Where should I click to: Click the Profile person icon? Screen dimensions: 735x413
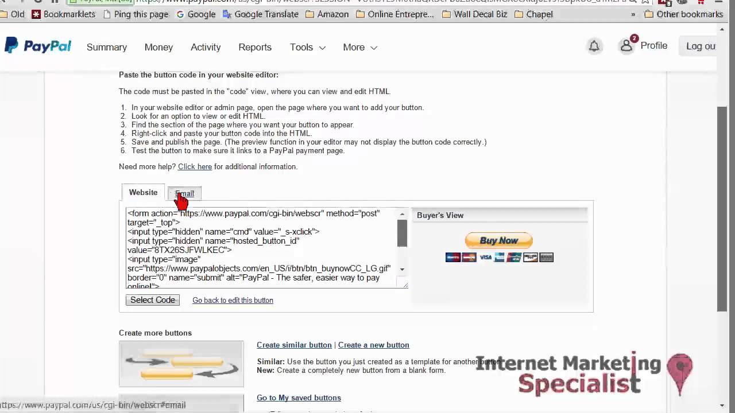[x=626, y=46]
